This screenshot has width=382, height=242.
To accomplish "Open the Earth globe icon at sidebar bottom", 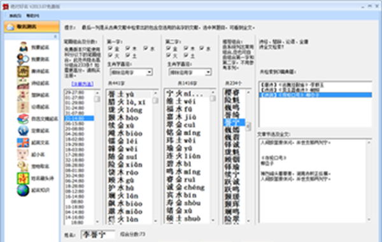I will coord(23,190).
